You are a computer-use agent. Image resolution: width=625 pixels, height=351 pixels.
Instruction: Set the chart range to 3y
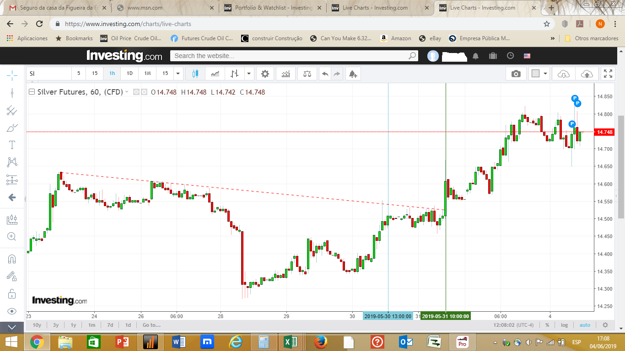click(x=56, y=325)
